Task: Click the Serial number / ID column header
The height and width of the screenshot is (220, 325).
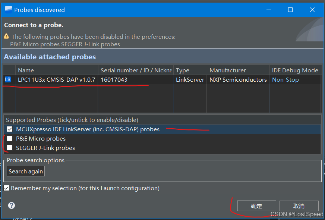Action: 136,70
